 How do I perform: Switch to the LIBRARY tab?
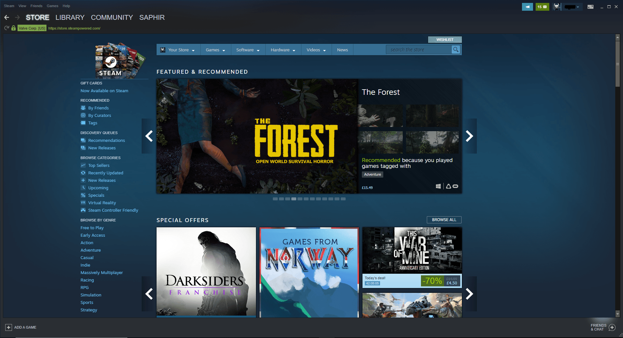[x=70, y=18]
